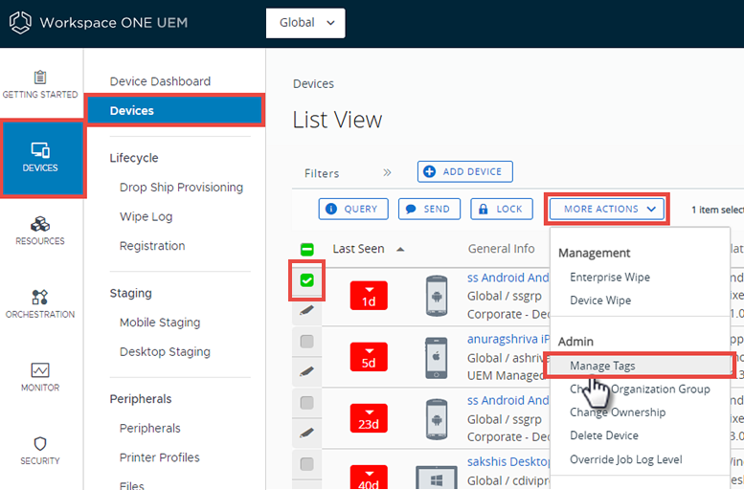
Task: Click the General Info column header
Action: point(501,249)
